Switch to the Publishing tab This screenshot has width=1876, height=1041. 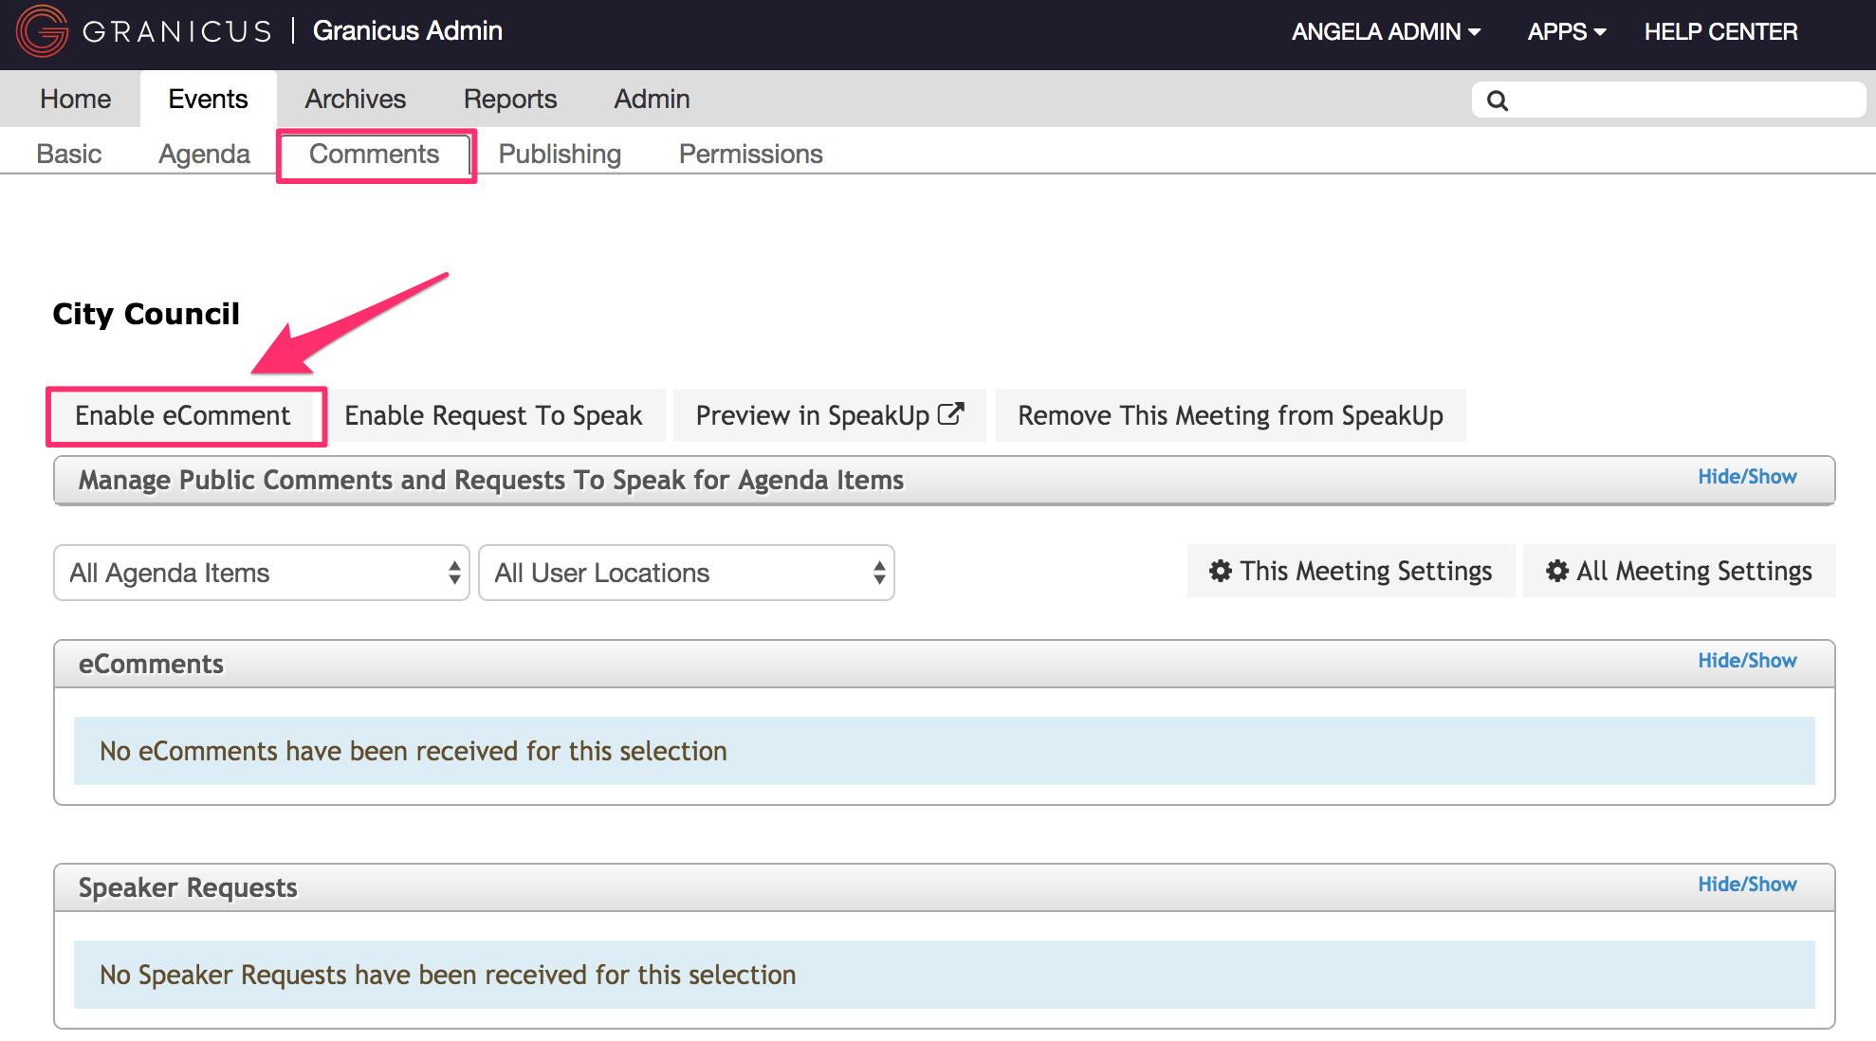coord(560,154)
